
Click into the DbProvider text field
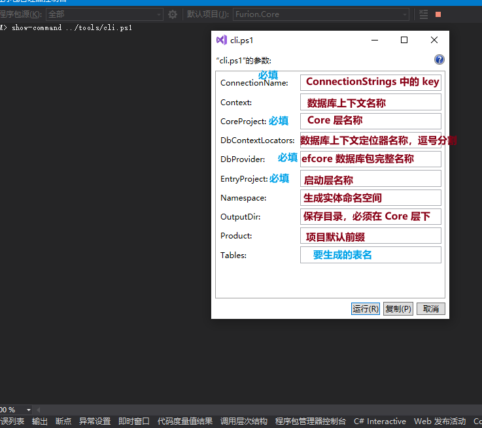(370, 159)
